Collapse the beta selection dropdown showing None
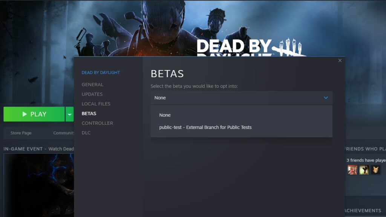 pos(242,98)
